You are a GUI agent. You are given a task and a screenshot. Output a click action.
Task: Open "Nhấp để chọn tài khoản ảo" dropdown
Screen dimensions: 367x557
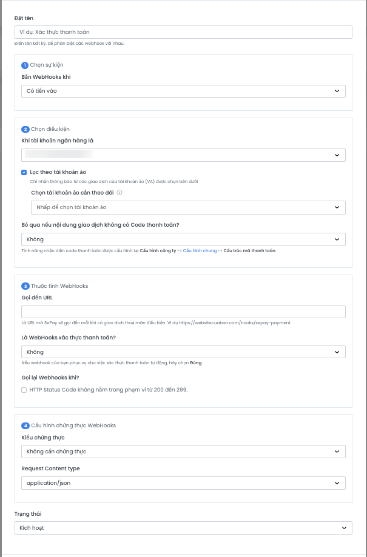[188, 207]
